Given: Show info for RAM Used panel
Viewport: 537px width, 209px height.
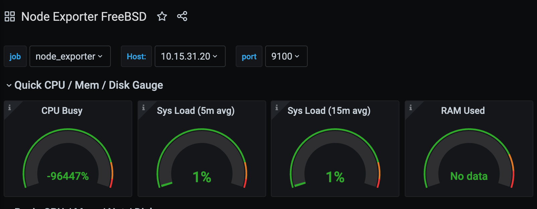Looking at the screenshot, I should [x=411, y=108].
